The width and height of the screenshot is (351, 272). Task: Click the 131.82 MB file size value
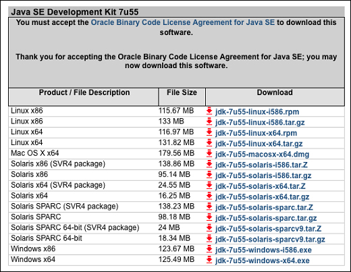(176, 142)
